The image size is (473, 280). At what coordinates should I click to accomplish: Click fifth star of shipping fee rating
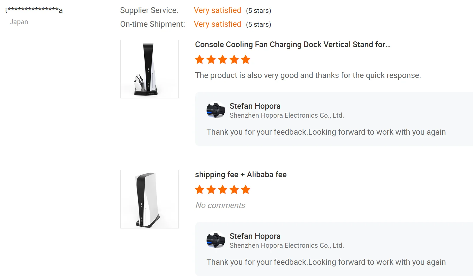(246, 190)
